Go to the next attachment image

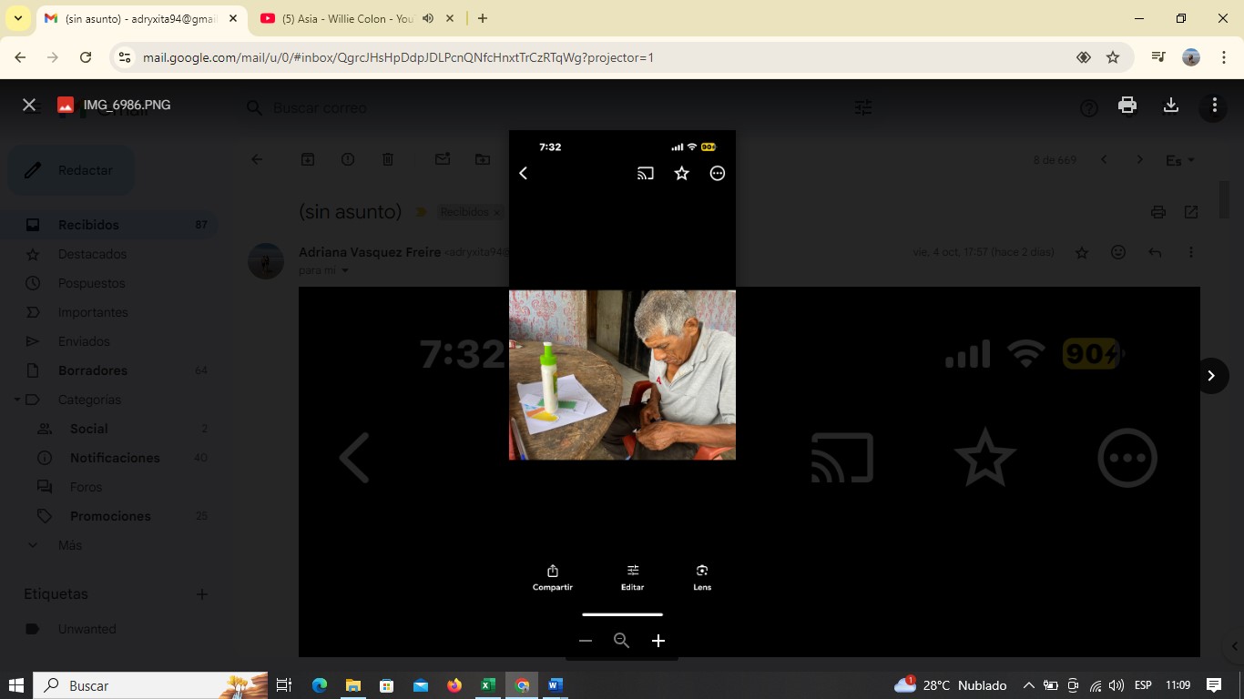tap(1210, 376)
